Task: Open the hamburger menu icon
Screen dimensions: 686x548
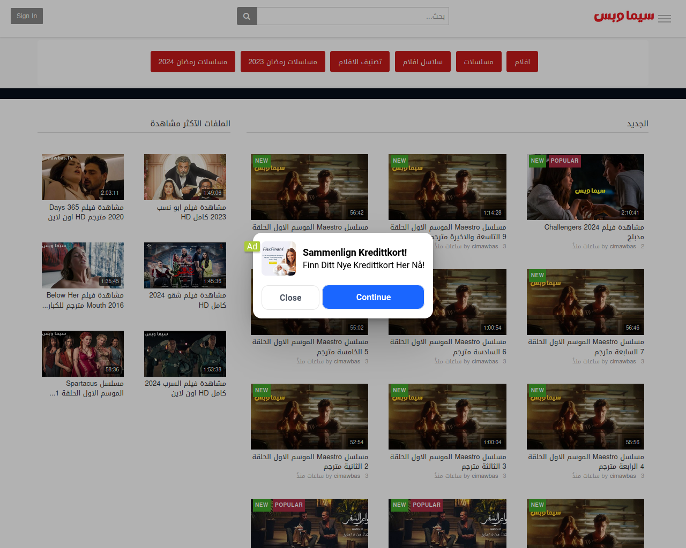Action: tap(665, 19)
